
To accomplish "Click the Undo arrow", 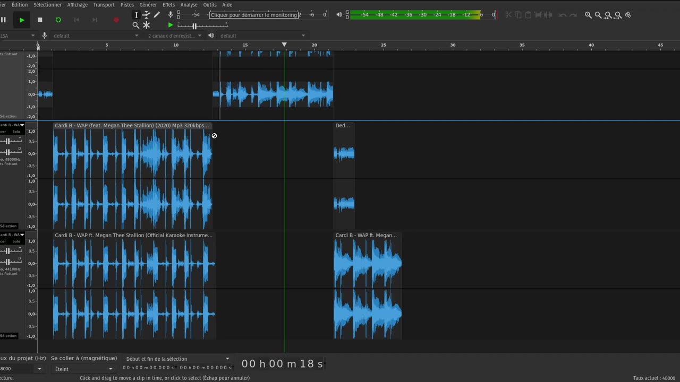I will pyautogui.click(x=563, y=15).
